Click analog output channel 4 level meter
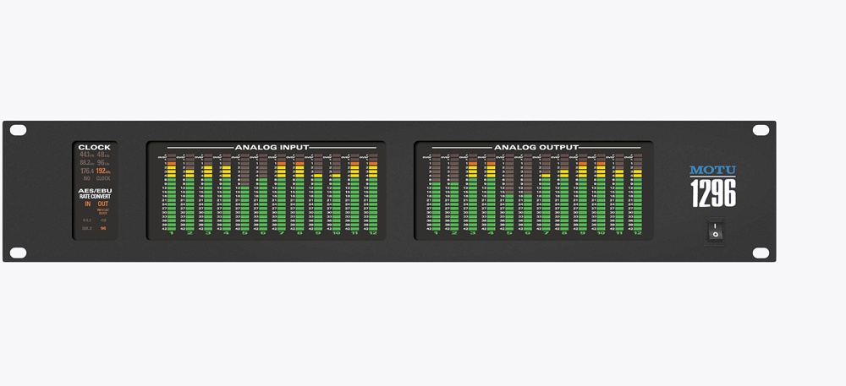 tap(491, 193)
